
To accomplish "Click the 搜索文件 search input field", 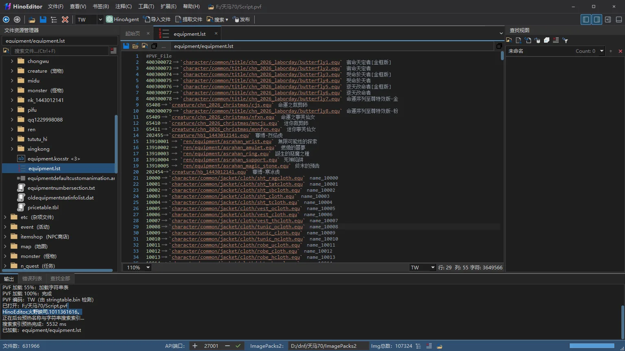I will click(60, 51).
